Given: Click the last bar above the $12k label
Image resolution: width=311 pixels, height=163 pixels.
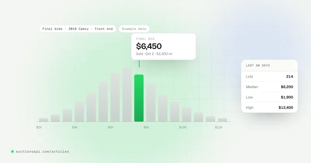Looking at the screenshot, I should click(x=222, y=120).
